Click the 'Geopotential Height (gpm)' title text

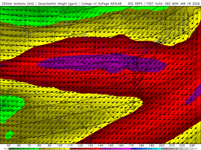[x=58, y=3]
